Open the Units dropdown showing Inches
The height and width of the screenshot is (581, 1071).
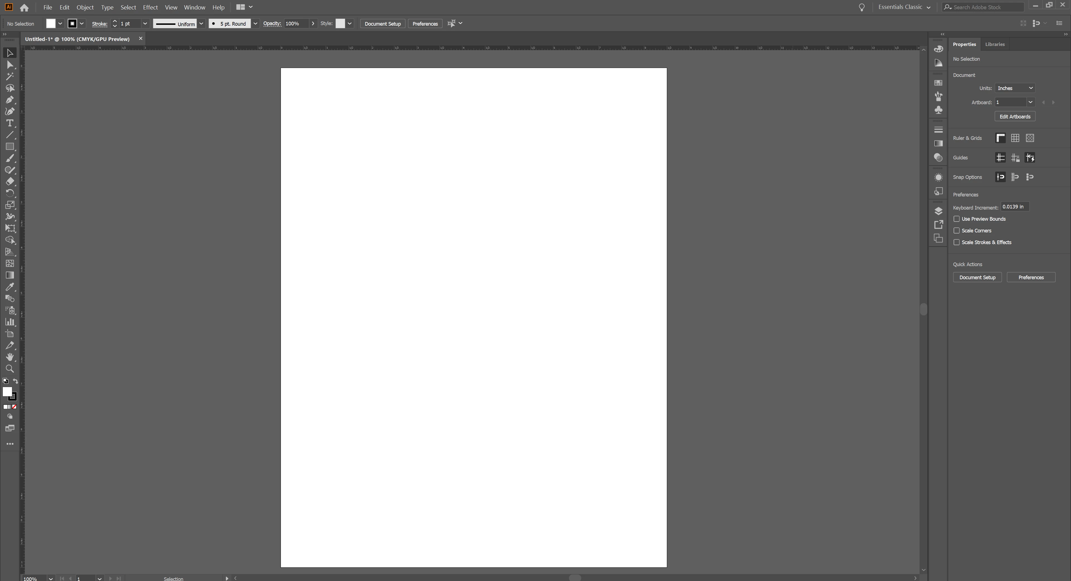pos(1014,88)
